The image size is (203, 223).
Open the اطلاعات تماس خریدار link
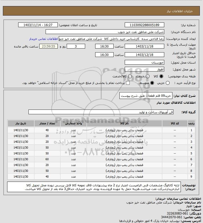click(43, 39)
